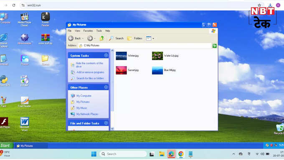This screenshot has width=284, height=160.
Task: Open Minesweeper desktop icon
Action: click(25, 39)
